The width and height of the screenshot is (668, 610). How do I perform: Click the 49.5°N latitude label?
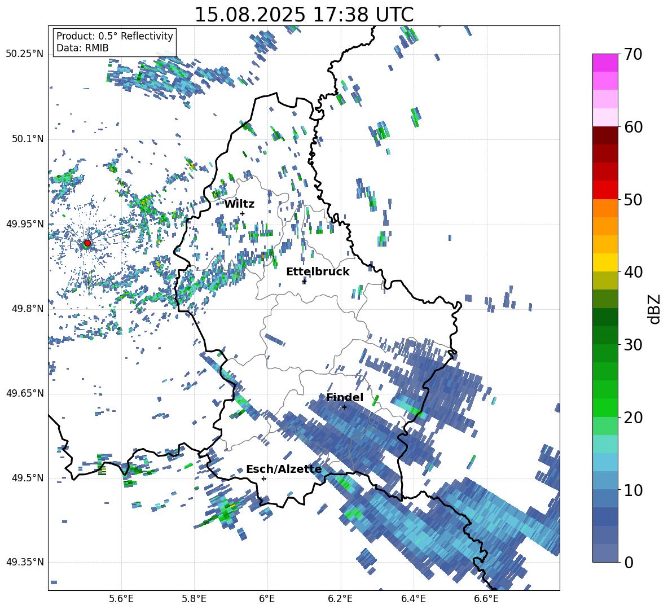tap(27, 478)
